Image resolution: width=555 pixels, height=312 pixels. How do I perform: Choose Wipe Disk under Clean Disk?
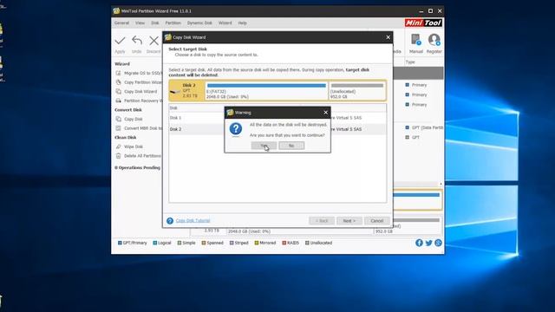click(134, 146)
